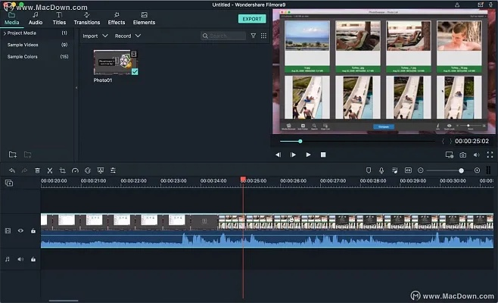498x303 pixels.
Task: Select Sample Videos in the media library
Action: pos(23,45)
